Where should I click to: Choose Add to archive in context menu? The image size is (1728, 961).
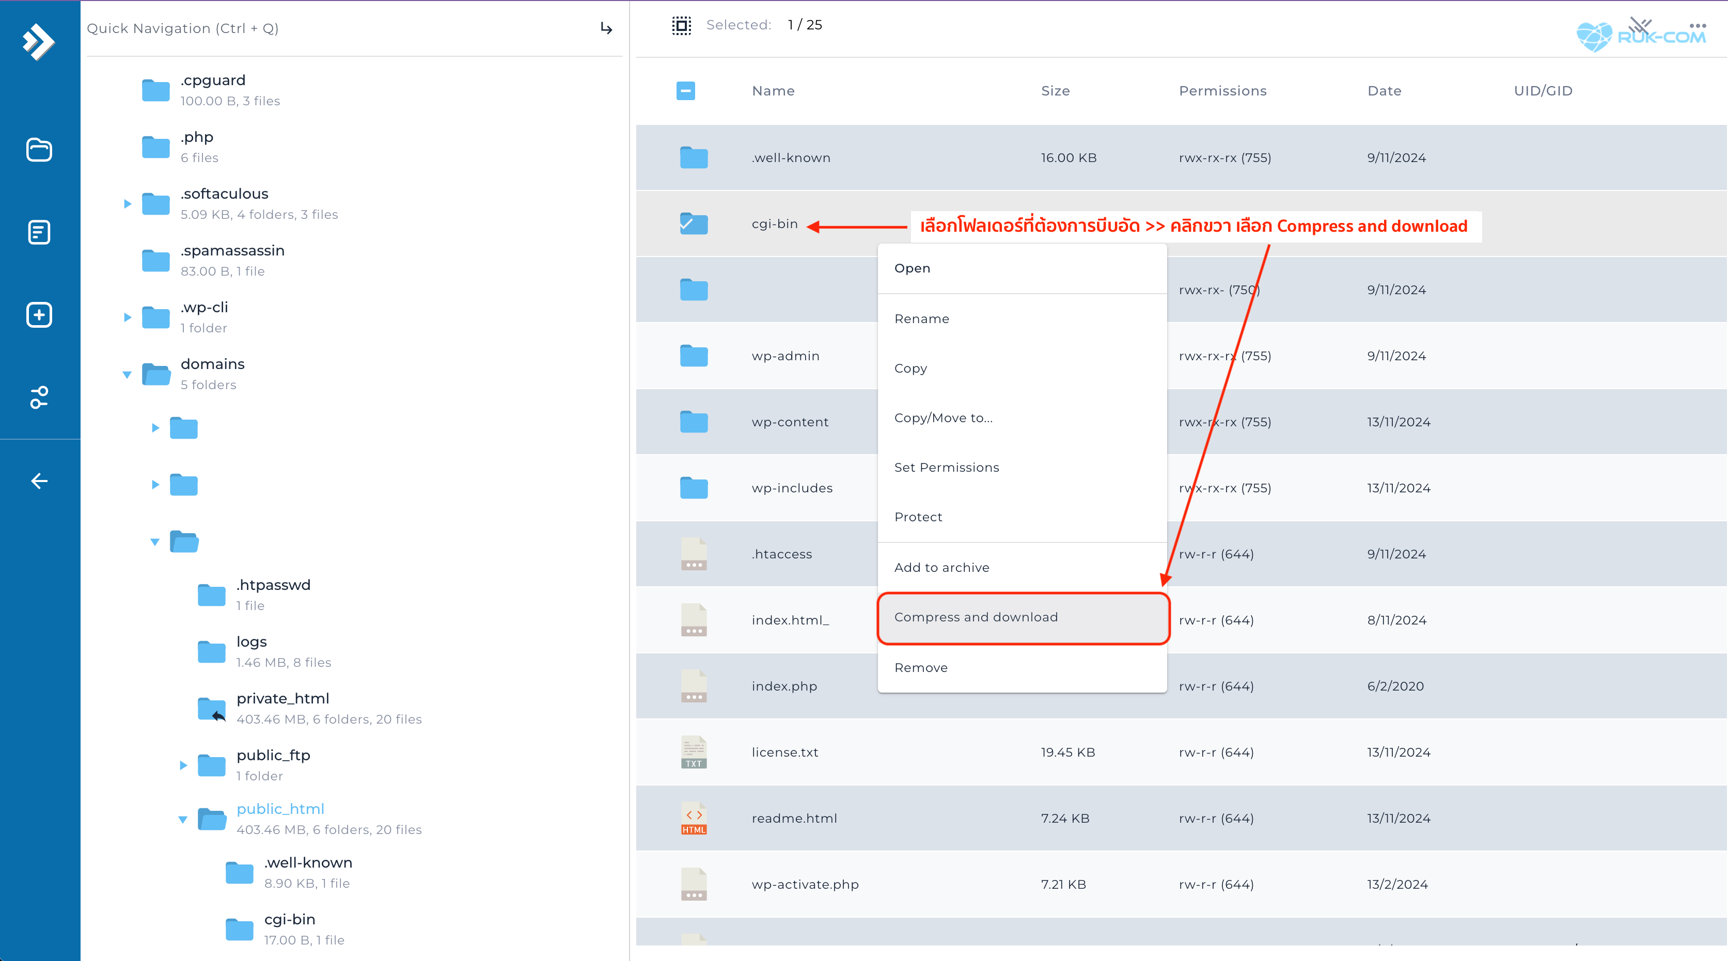click(1023, 567)
